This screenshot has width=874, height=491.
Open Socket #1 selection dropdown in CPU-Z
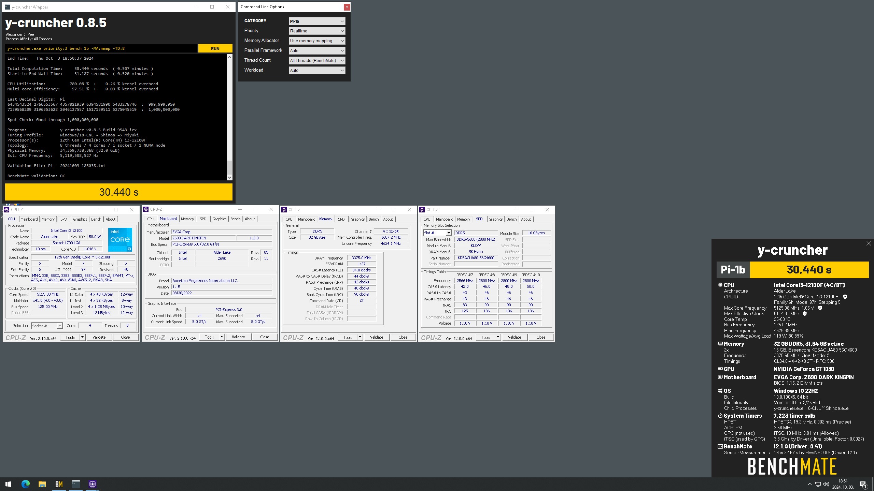47,326
